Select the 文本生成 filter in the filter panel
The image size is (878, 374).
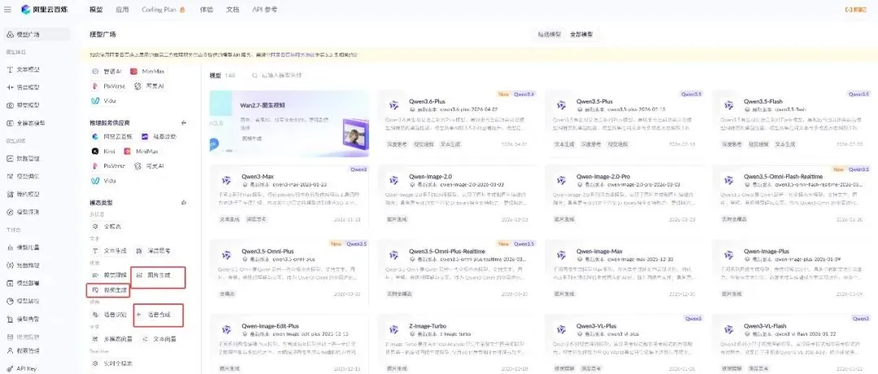click(x=110, y=251)
